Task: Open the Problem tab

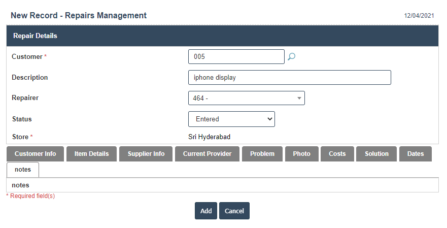Action: [x=262, y=154]
